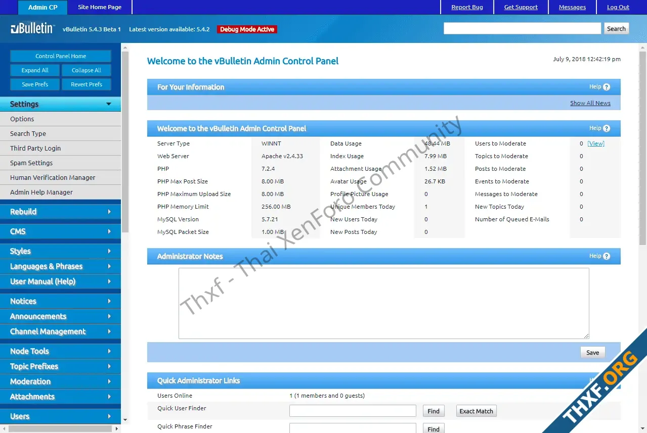Viewport: 647px width, 433px height.
Task: Click the Search button in the header
Action: coord(616,29)
